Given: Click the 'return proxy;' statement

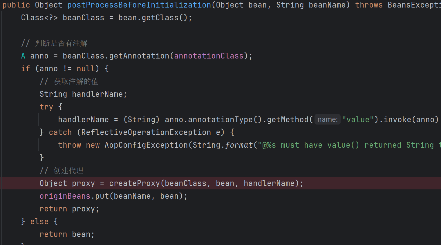Looking at the screenshot, I should point(69,209).
